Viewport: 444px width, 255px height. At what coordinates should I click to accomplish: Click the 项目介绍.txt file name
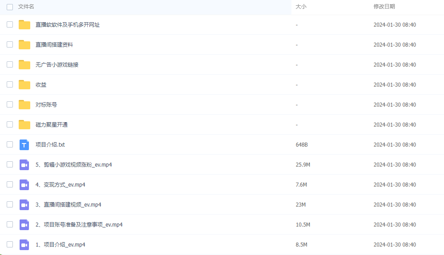50,145
